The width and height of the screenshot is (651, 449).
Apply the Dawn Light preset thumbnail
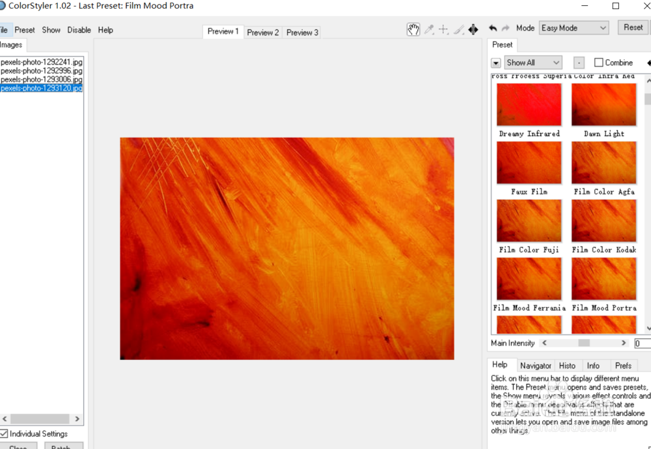603,105
